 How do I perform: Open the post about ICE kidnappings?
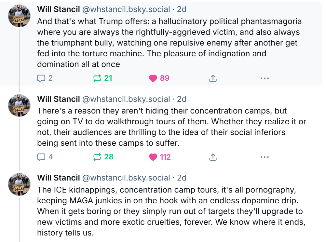coord(171,211)
